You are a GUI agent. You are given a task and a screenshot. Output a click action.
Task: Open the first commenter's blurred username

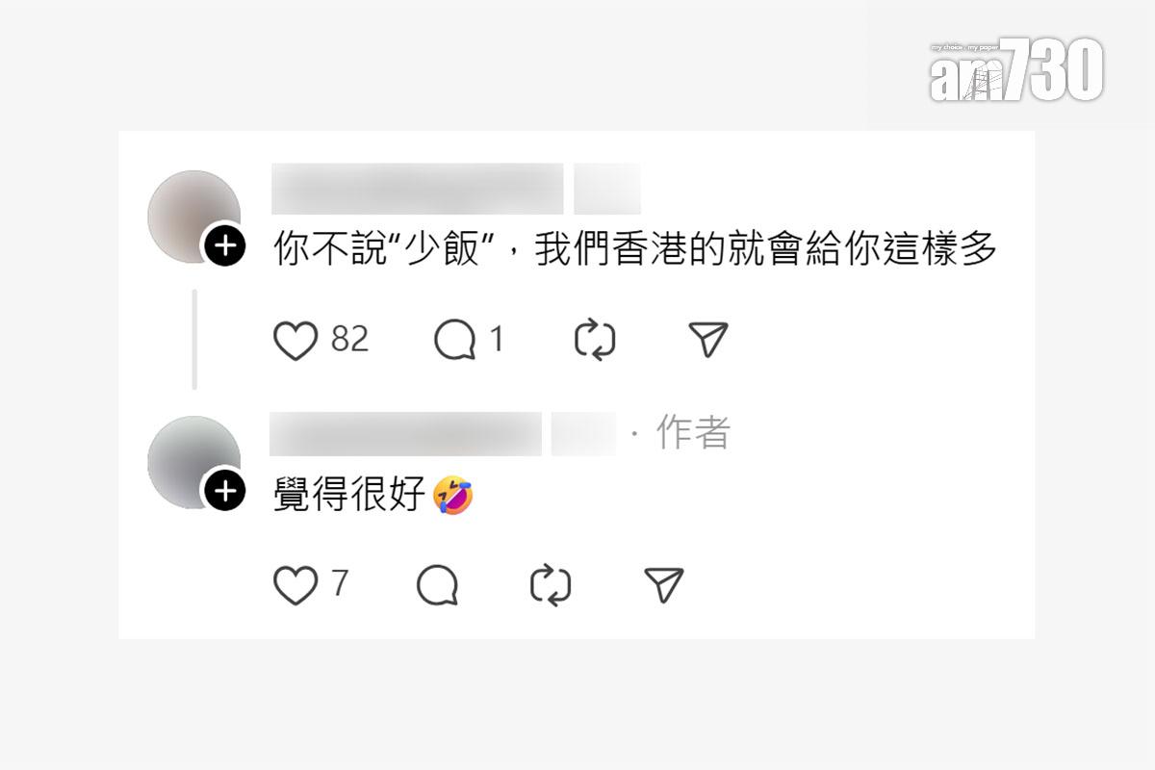pyautogui.click(x=418, y=189)
